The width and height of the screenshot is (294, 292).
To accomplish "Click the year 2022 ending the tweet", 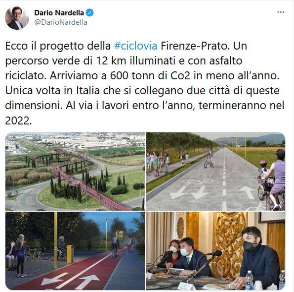I will (x=18, y=120).
